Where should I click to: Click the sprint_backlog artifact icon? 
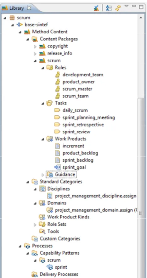58,160
